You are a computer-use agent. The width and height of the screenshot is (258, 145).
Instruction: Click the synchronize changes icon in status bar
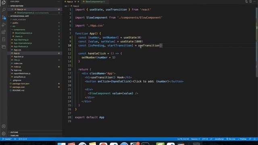click(x=15, y=139)
